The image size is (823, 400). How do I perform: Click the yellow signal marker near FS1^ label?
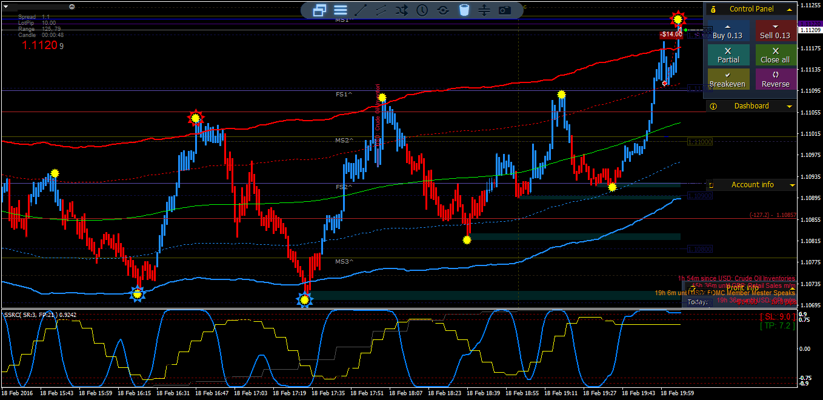click(382, 98)
